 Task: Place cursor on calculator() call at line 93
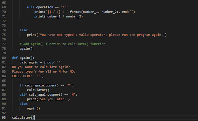[23, 118]
